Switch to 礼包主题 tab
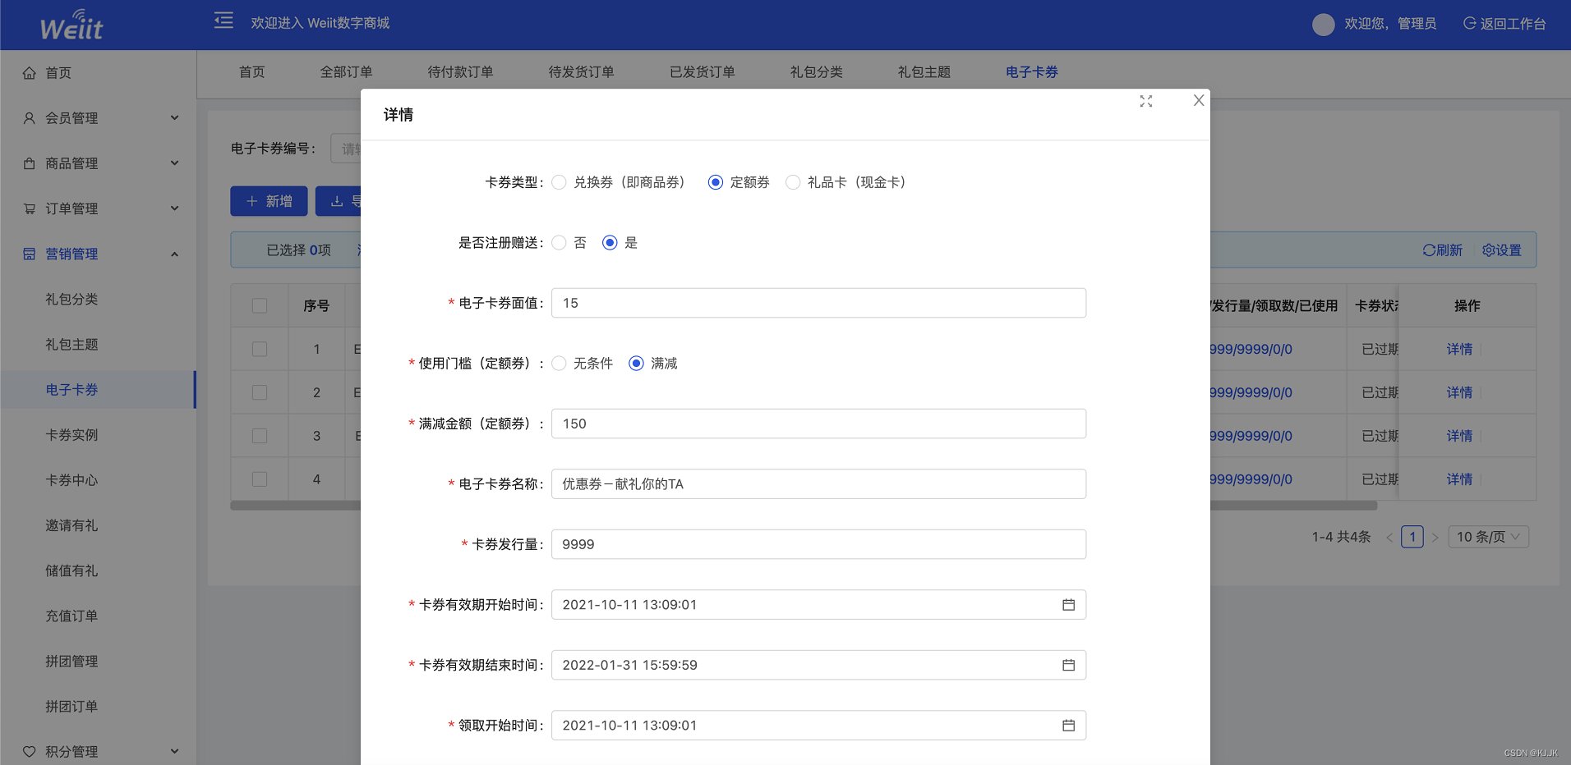The width and height of the screenshot is (1571, 765). pyautogui.click(x=924, y=72)
